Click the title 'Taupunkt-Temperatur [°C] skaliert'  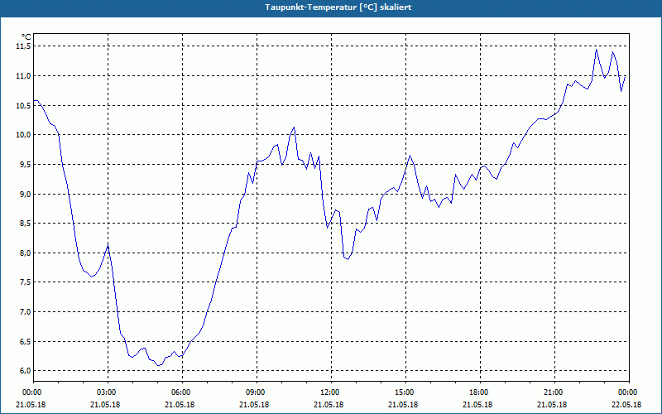(338, 7)
